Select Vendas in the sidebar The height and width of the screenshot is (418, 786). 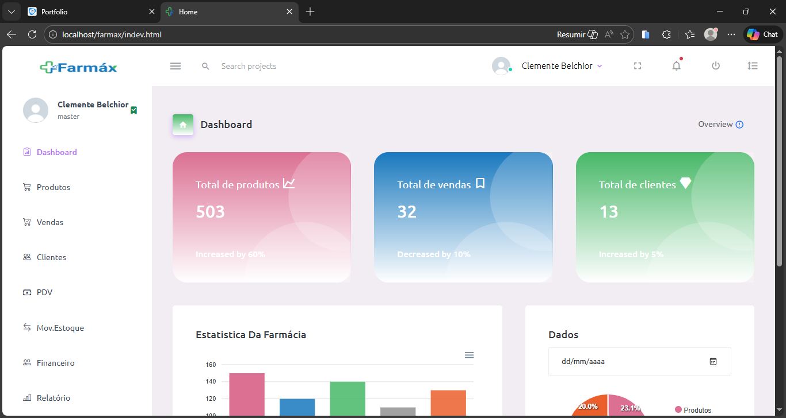(49, 222)
